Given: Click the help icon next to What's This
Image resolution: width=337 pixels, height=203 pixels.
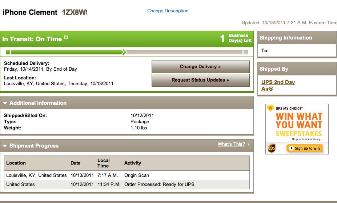Looking at the screenshot, I should 248,145.
